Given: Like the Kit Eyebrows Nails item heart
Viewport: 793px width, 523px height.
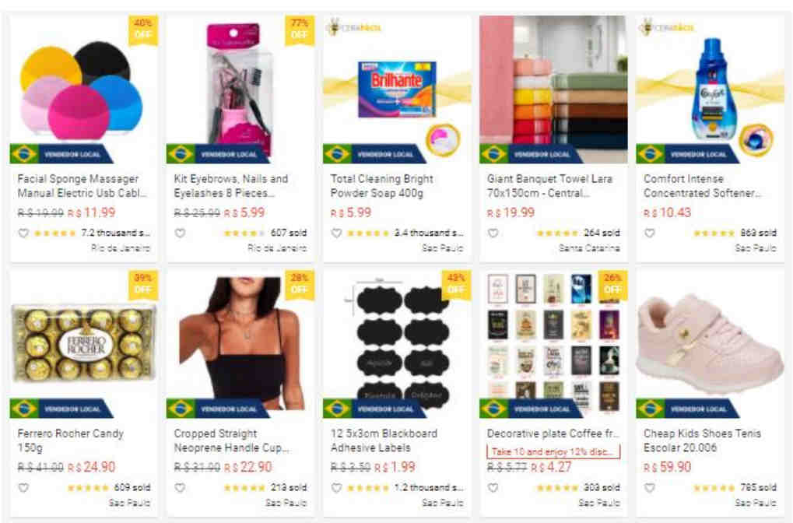Looking at the screenshot, I should (x=180, y=233).
